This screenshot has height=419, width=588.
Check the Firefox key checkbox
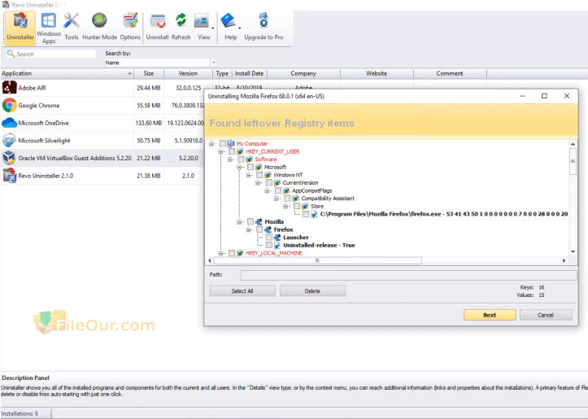[x=259, y=229]
